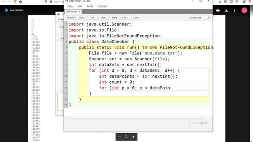Image resolution: width=253 pixels, height=142 pixels.
Task: Click line number 8 in the gutter
Action: coord(67,65)
